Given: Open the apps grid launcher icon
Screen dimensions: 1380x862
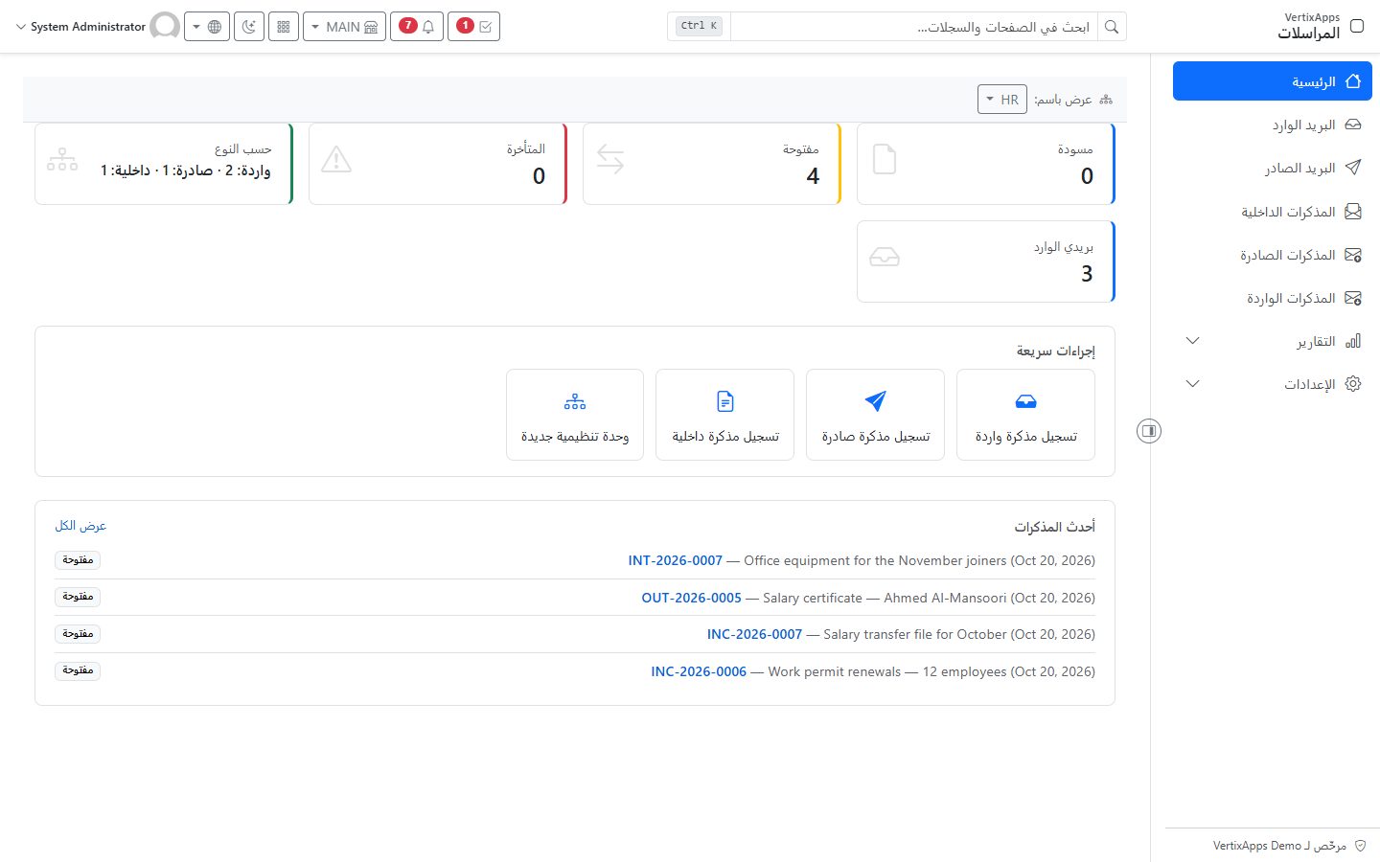Looking at the screenshot, I should [x=284, y=27].
